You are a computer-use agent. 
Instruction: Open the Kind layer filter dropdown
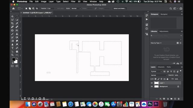(156, 71)
